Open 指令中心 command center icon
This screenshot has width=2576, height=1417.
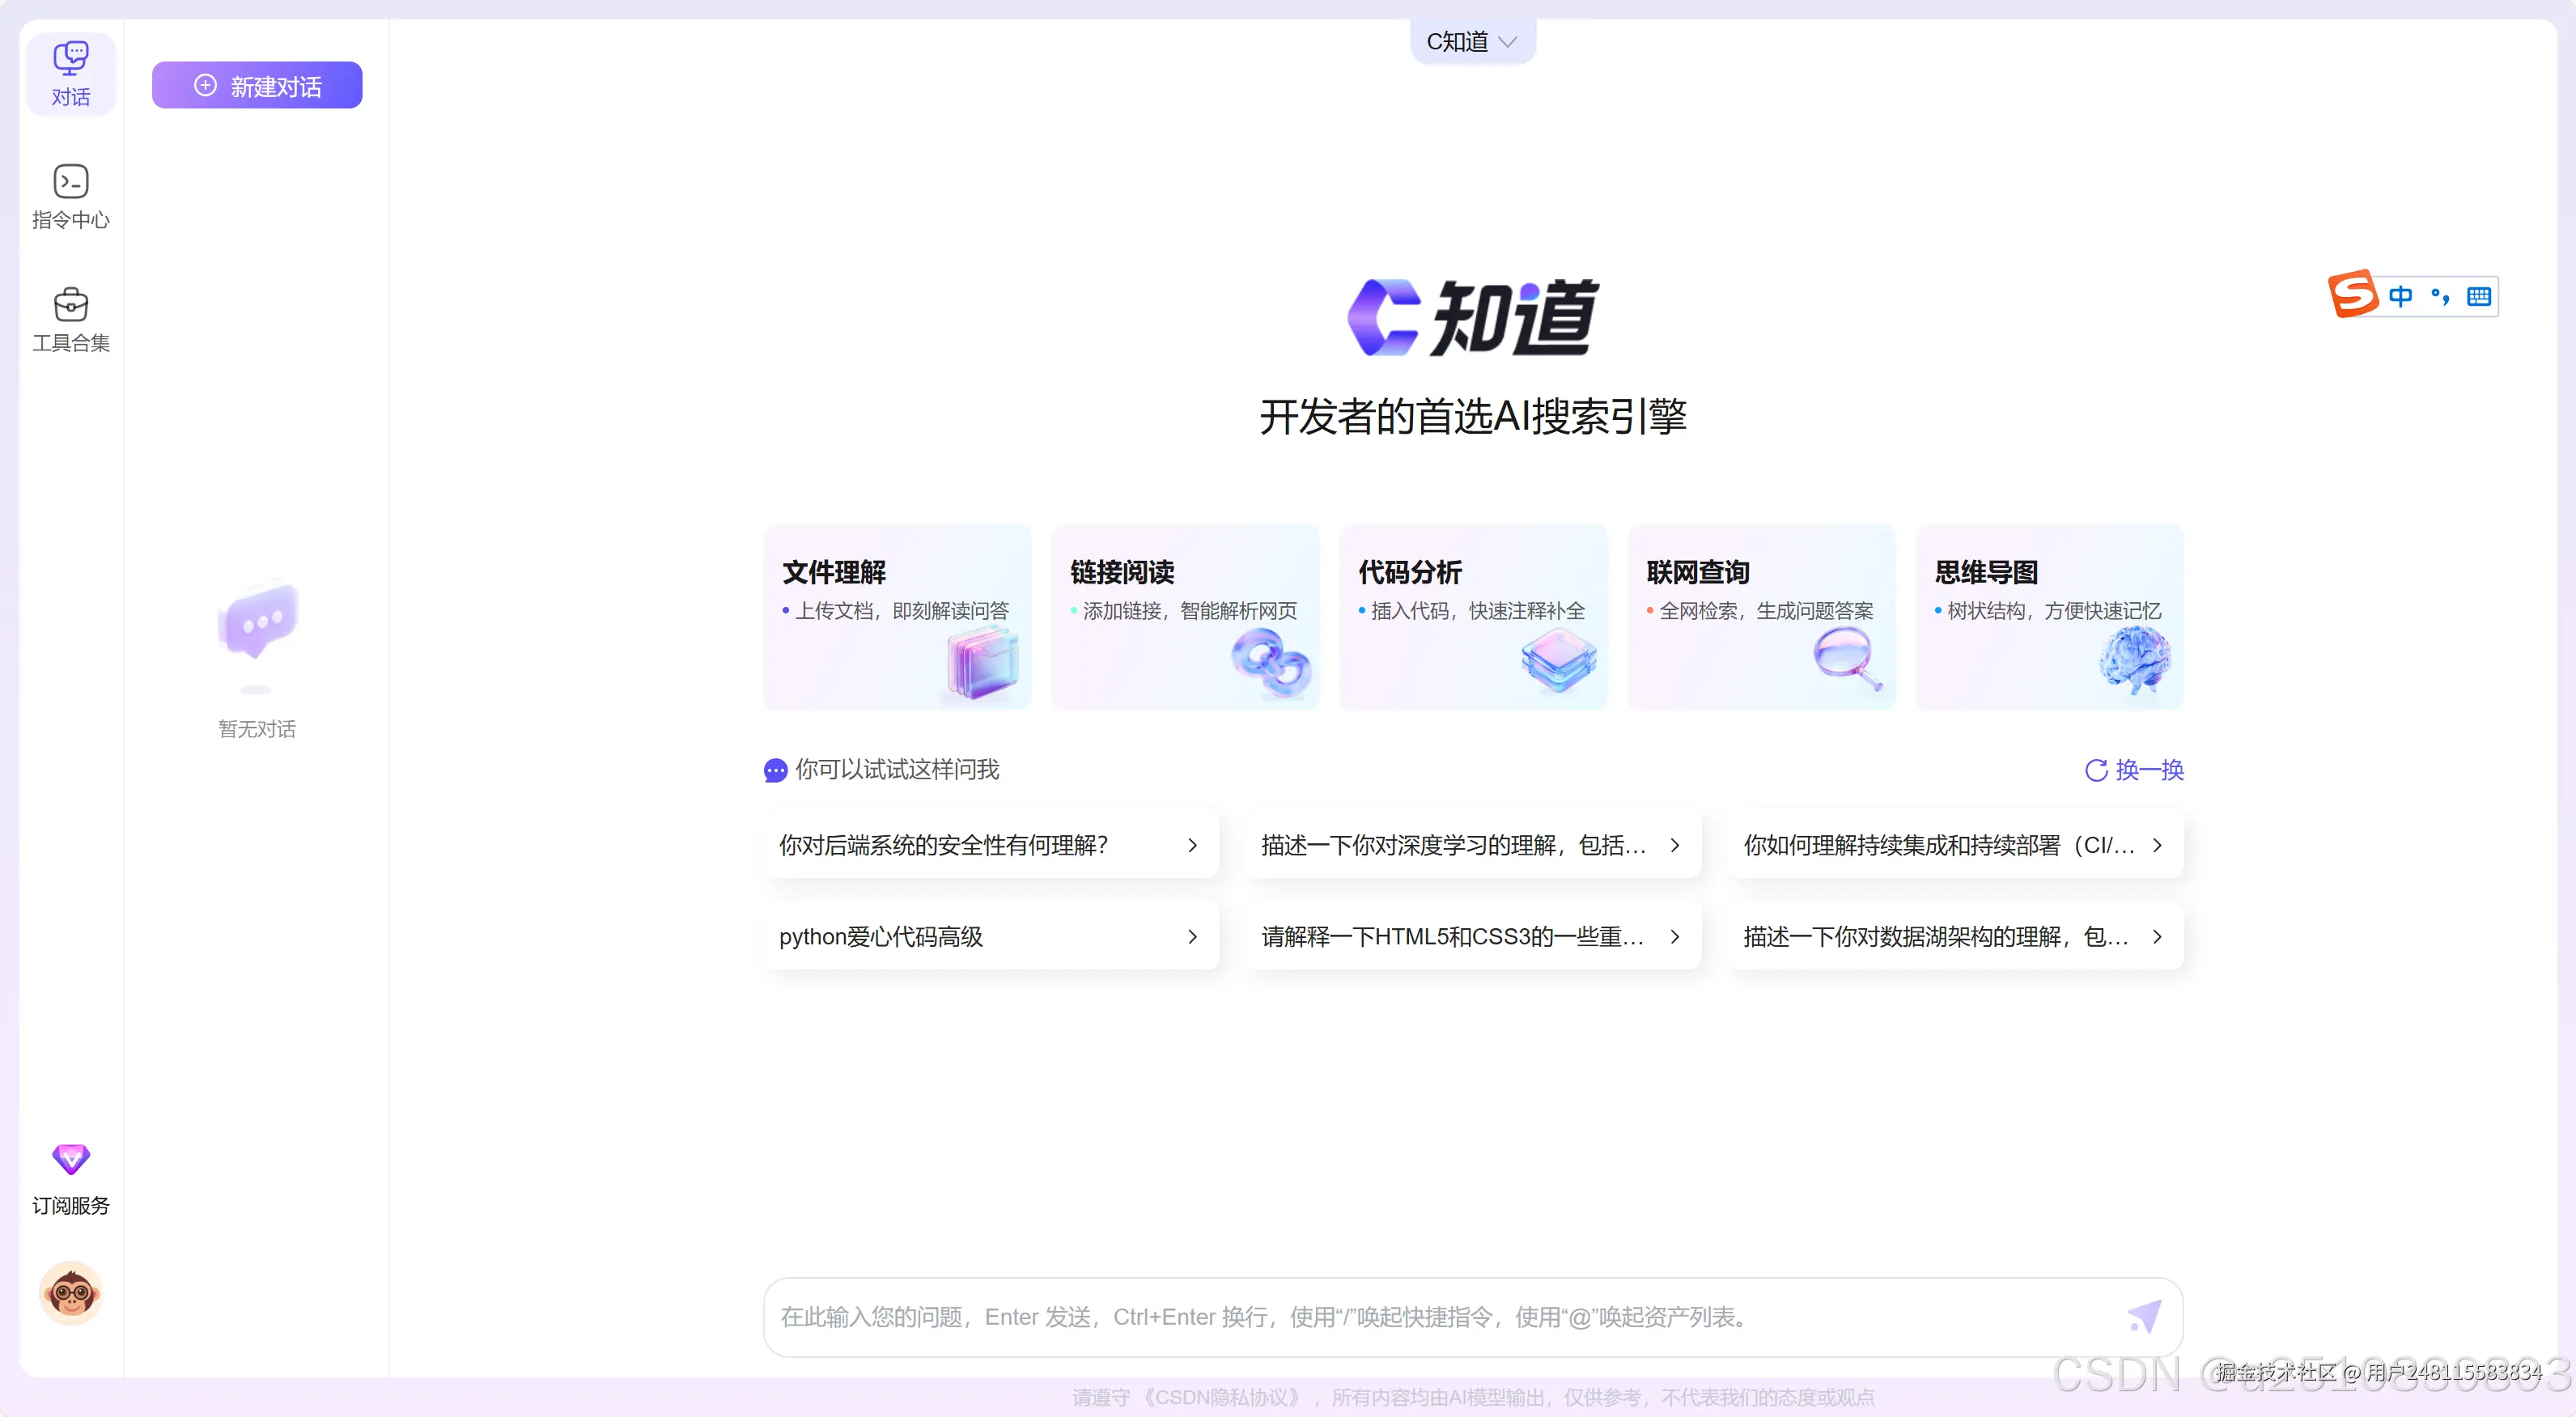point(70,182)
